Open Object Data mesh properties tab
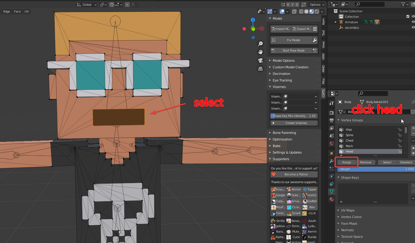This screenshot has width=415, height=243. [332, 192]
